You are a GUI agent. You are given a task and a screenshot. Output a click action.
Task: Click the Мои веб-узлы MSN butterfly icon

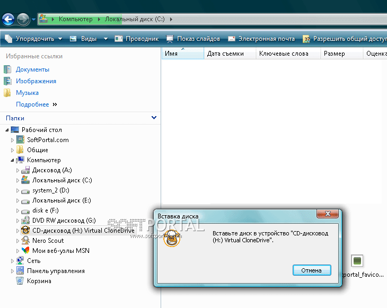pos(25,251)
